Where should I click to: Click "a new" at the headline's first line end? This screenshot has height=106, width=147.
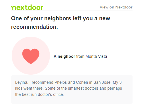[x=102, y=18]
